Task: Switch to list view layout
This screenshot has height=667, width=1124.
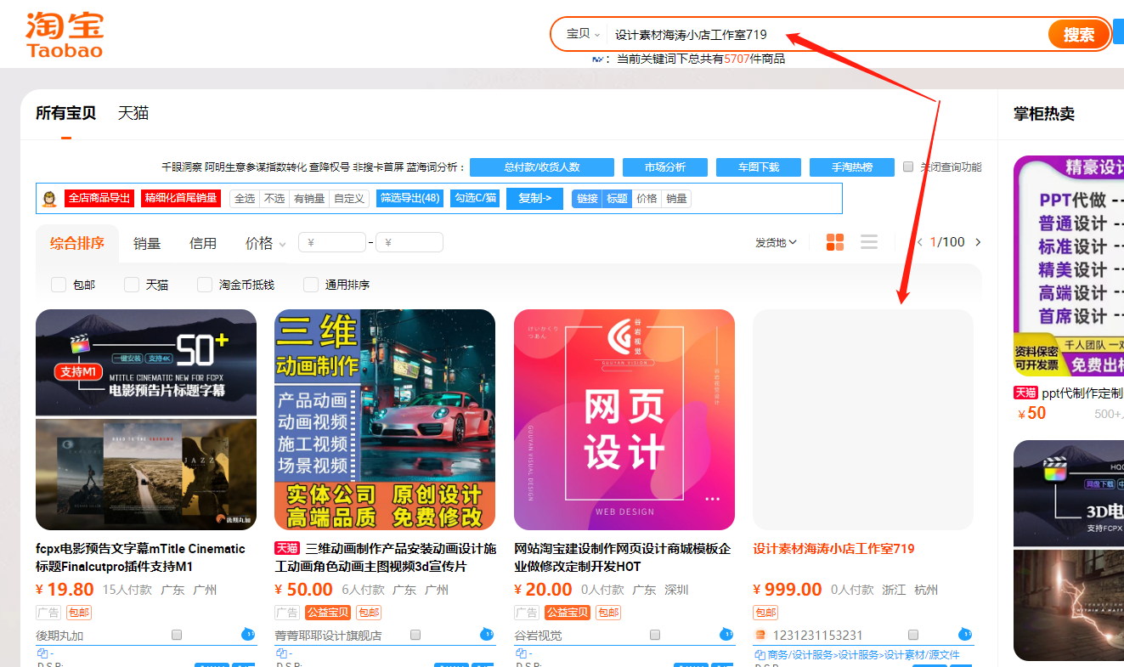Action: coord(868,241)
